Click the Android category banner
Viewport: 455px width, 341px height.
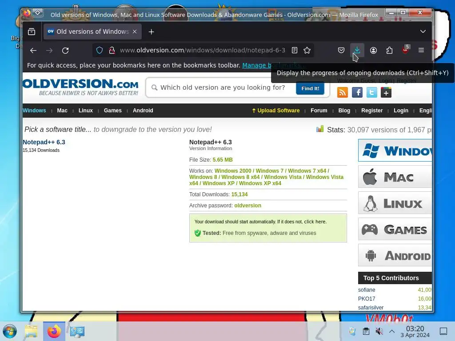[x=395, y=255]
